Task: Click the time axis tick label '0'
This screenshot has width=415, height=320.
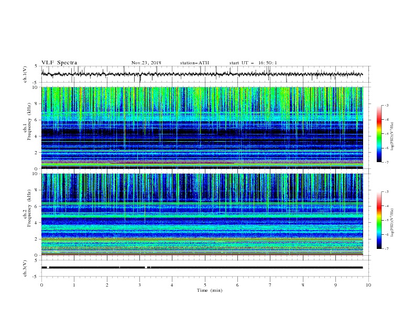Action: pos(41,285)
